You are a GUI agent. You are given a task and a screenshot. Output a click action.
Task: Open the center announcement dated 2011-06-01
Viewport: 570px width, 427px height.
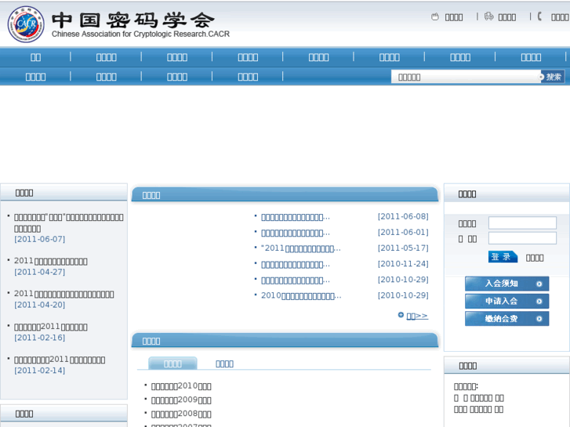tap(295, 233)
